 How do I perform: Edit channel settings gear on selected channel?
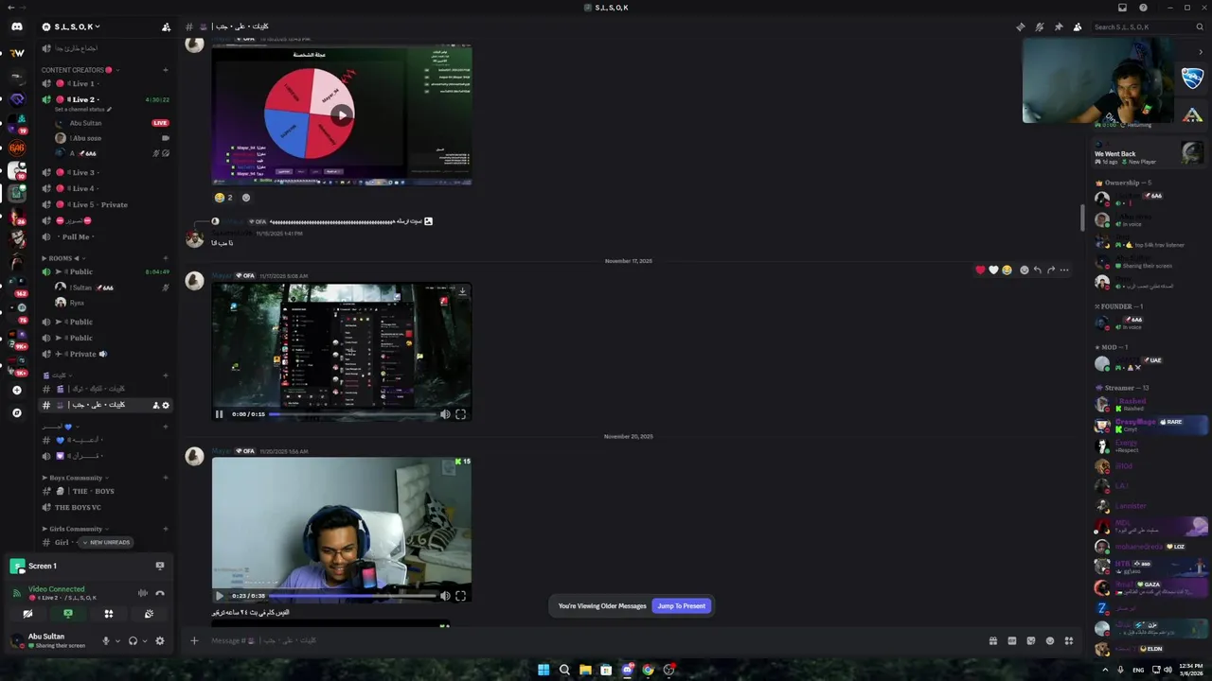click(166, 405)
